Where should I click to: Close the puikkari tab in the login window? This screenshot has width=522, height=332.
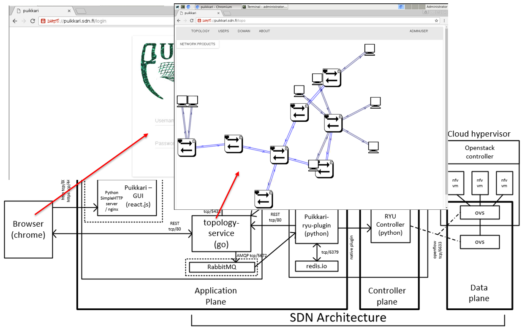pos(69,11)
